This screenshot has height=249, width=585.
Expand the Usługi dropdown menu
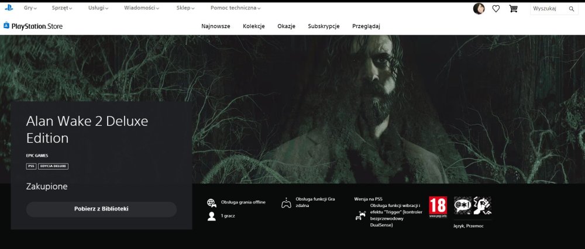[x=98, y=8]
